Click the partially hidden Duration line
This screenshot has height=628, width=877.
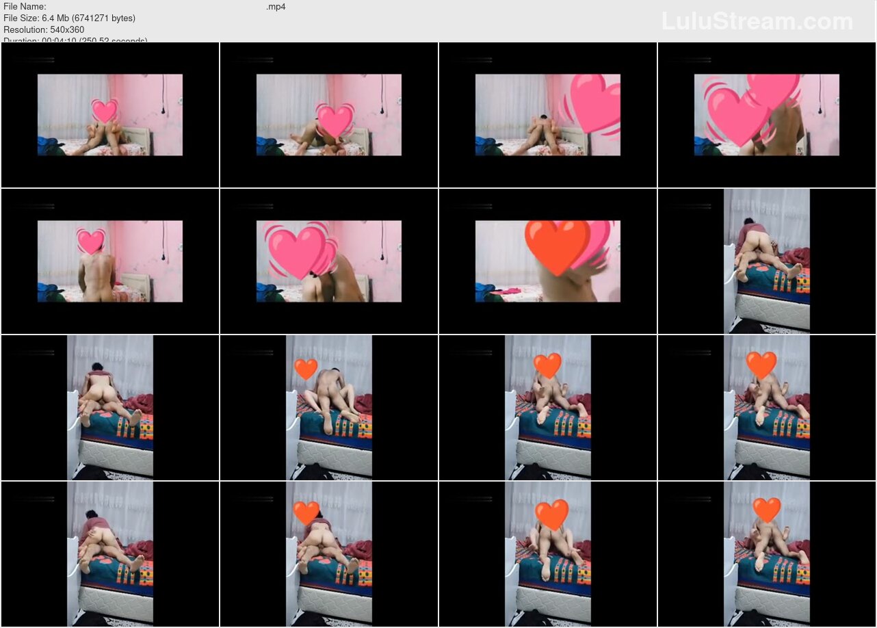coord(75,40)
